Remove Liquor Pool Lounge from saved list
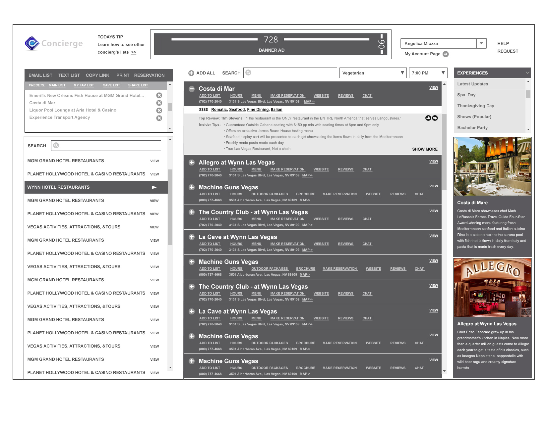 pyautogui.click(x=159, y=111)
